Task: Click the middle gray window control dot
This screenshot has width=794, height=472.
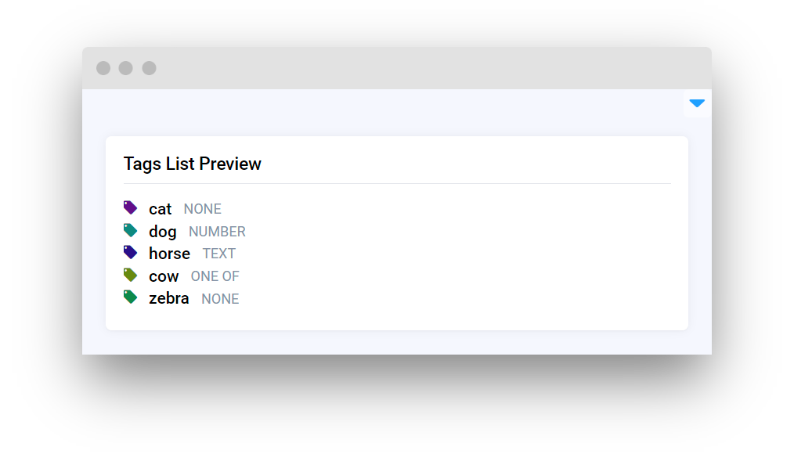Action: 126,68
